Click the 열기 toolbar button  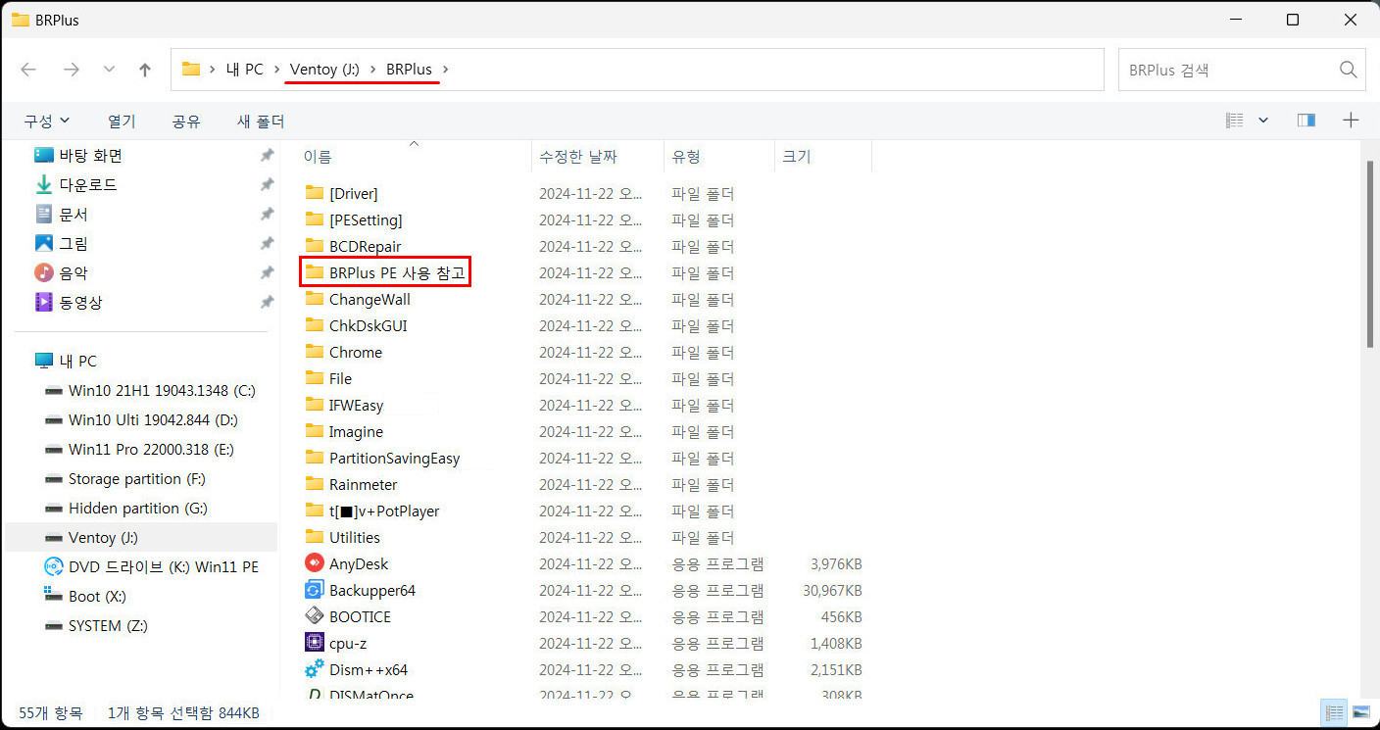pos(122,122)
